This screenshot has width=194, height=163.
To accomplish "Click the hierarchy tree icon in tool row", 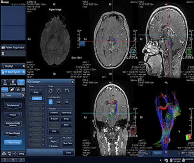I will click(18, 90).
